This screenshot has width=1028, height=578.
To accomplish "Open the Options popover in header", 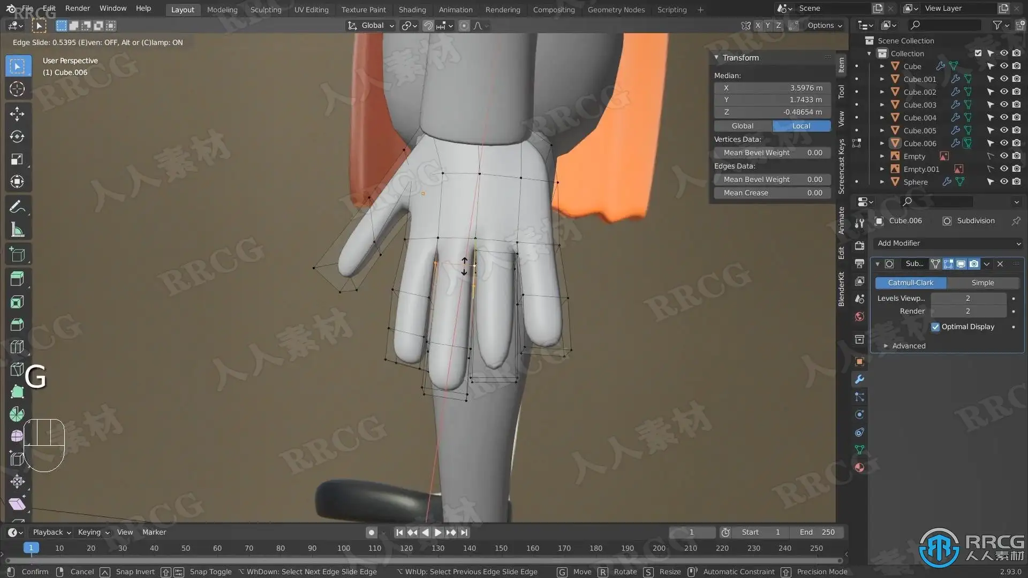I will click(x=825, y=26).
